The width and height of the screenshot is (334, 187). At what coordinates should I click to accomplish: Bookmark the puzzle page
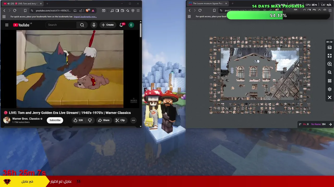(214, 10)
